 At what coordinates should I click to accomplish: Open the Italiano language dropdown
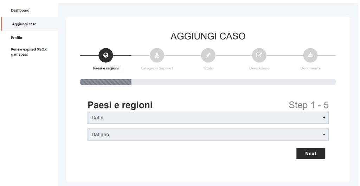click(204, 134)
